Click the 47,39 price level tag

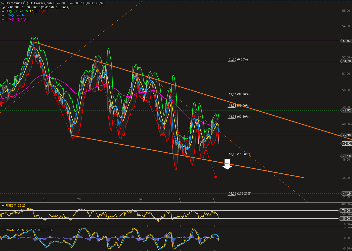point(346,135)
